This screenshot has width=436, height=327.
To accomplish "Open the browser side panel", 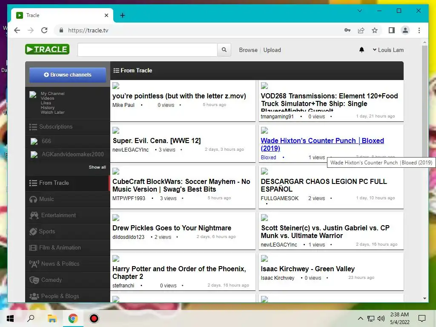I will 392,30.
